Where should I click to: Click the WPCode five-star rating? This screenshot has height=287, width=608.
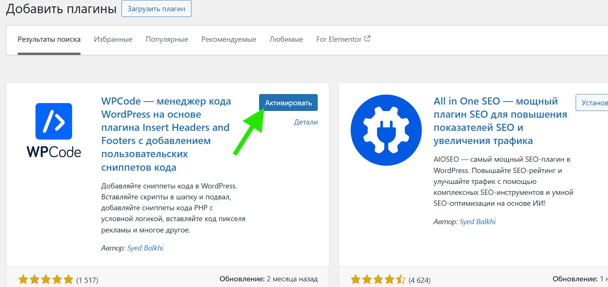[46, 279]
